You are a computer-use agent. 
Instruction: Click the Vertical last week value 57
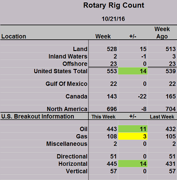click(172, 171)
